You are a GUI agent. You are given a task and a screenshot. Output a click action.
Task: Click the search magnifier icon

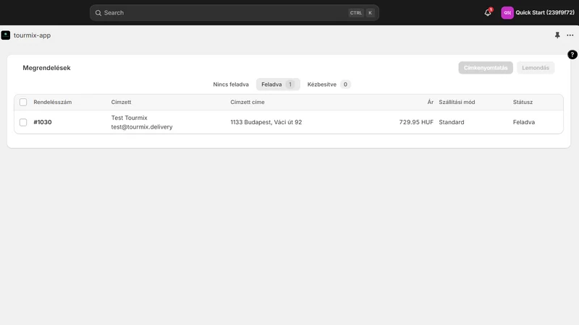(x=98, y=13)
